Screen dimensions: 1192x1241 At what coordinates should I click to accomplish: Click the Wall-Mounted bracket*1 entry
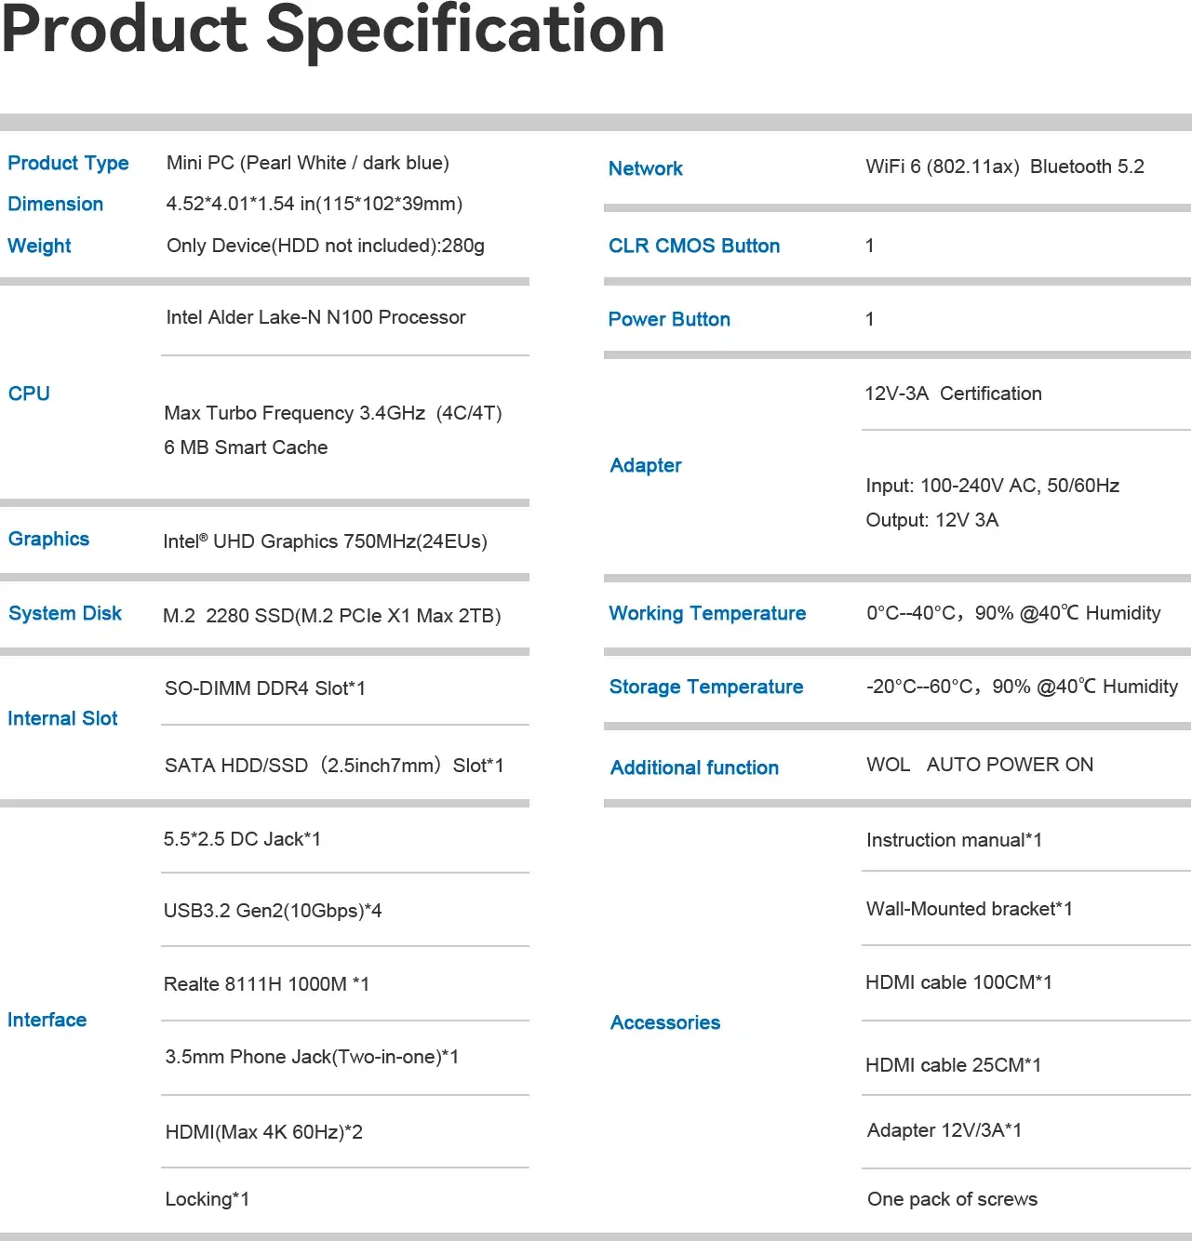pyautogui.click(x=969, y=909)
